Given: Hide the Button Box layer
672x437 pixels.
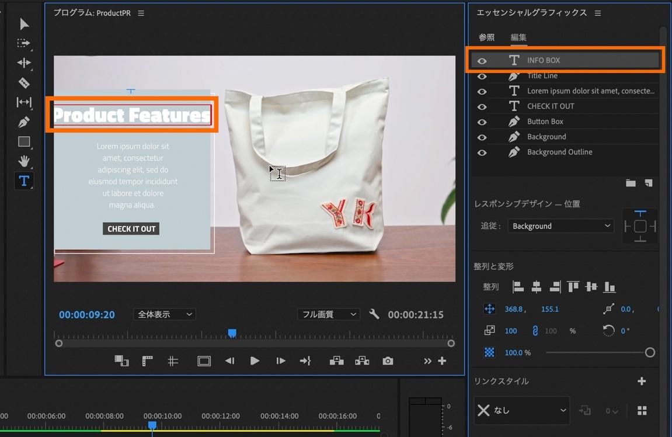Looking at the screenshot, I should (482, 122).
